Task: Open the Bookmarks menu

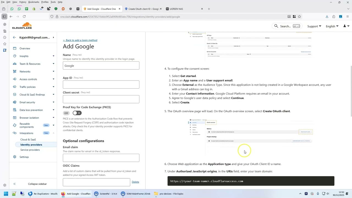Action: click(x=34, y=2)
